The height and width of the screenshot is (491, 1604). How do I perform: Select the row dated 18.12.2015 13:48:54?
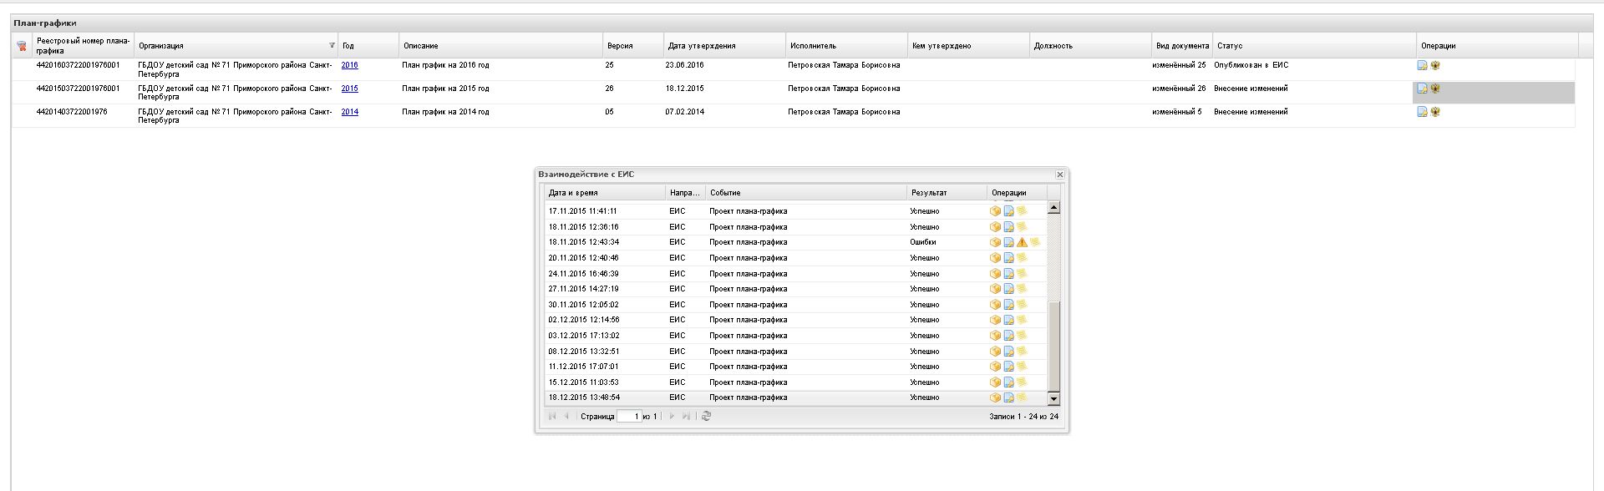pyautogui.click(x=796, y=397)
